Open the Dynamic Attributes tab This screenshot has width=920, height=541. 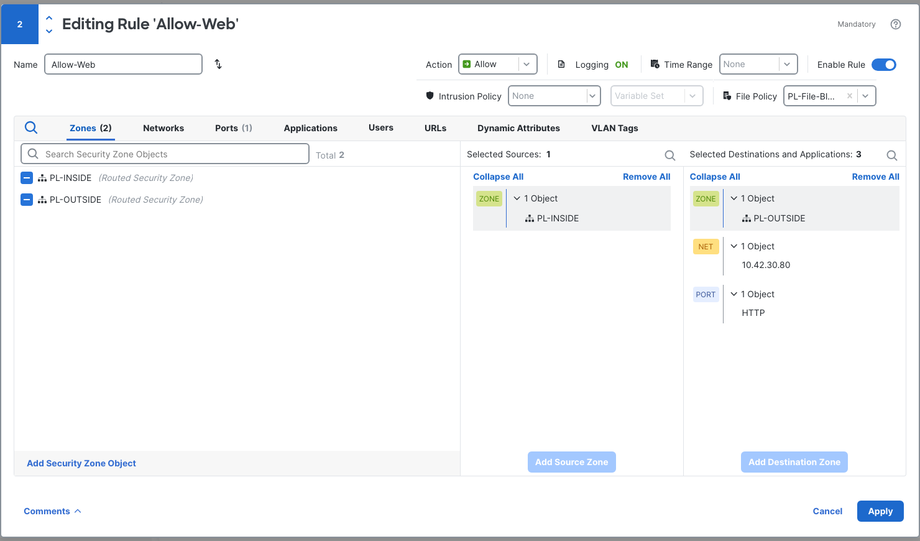click(518, 128)
